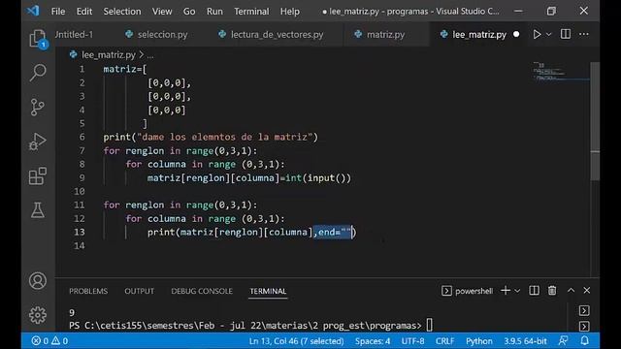Open Terminal menu
Screen dimensions: 621x349
[251, 12]
